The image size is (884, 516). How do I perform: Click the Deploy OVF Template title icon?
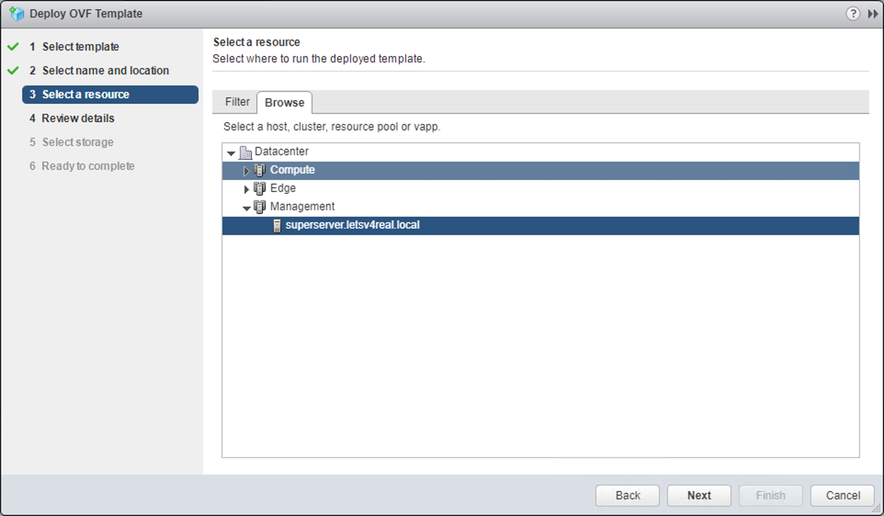pos(17,14)
